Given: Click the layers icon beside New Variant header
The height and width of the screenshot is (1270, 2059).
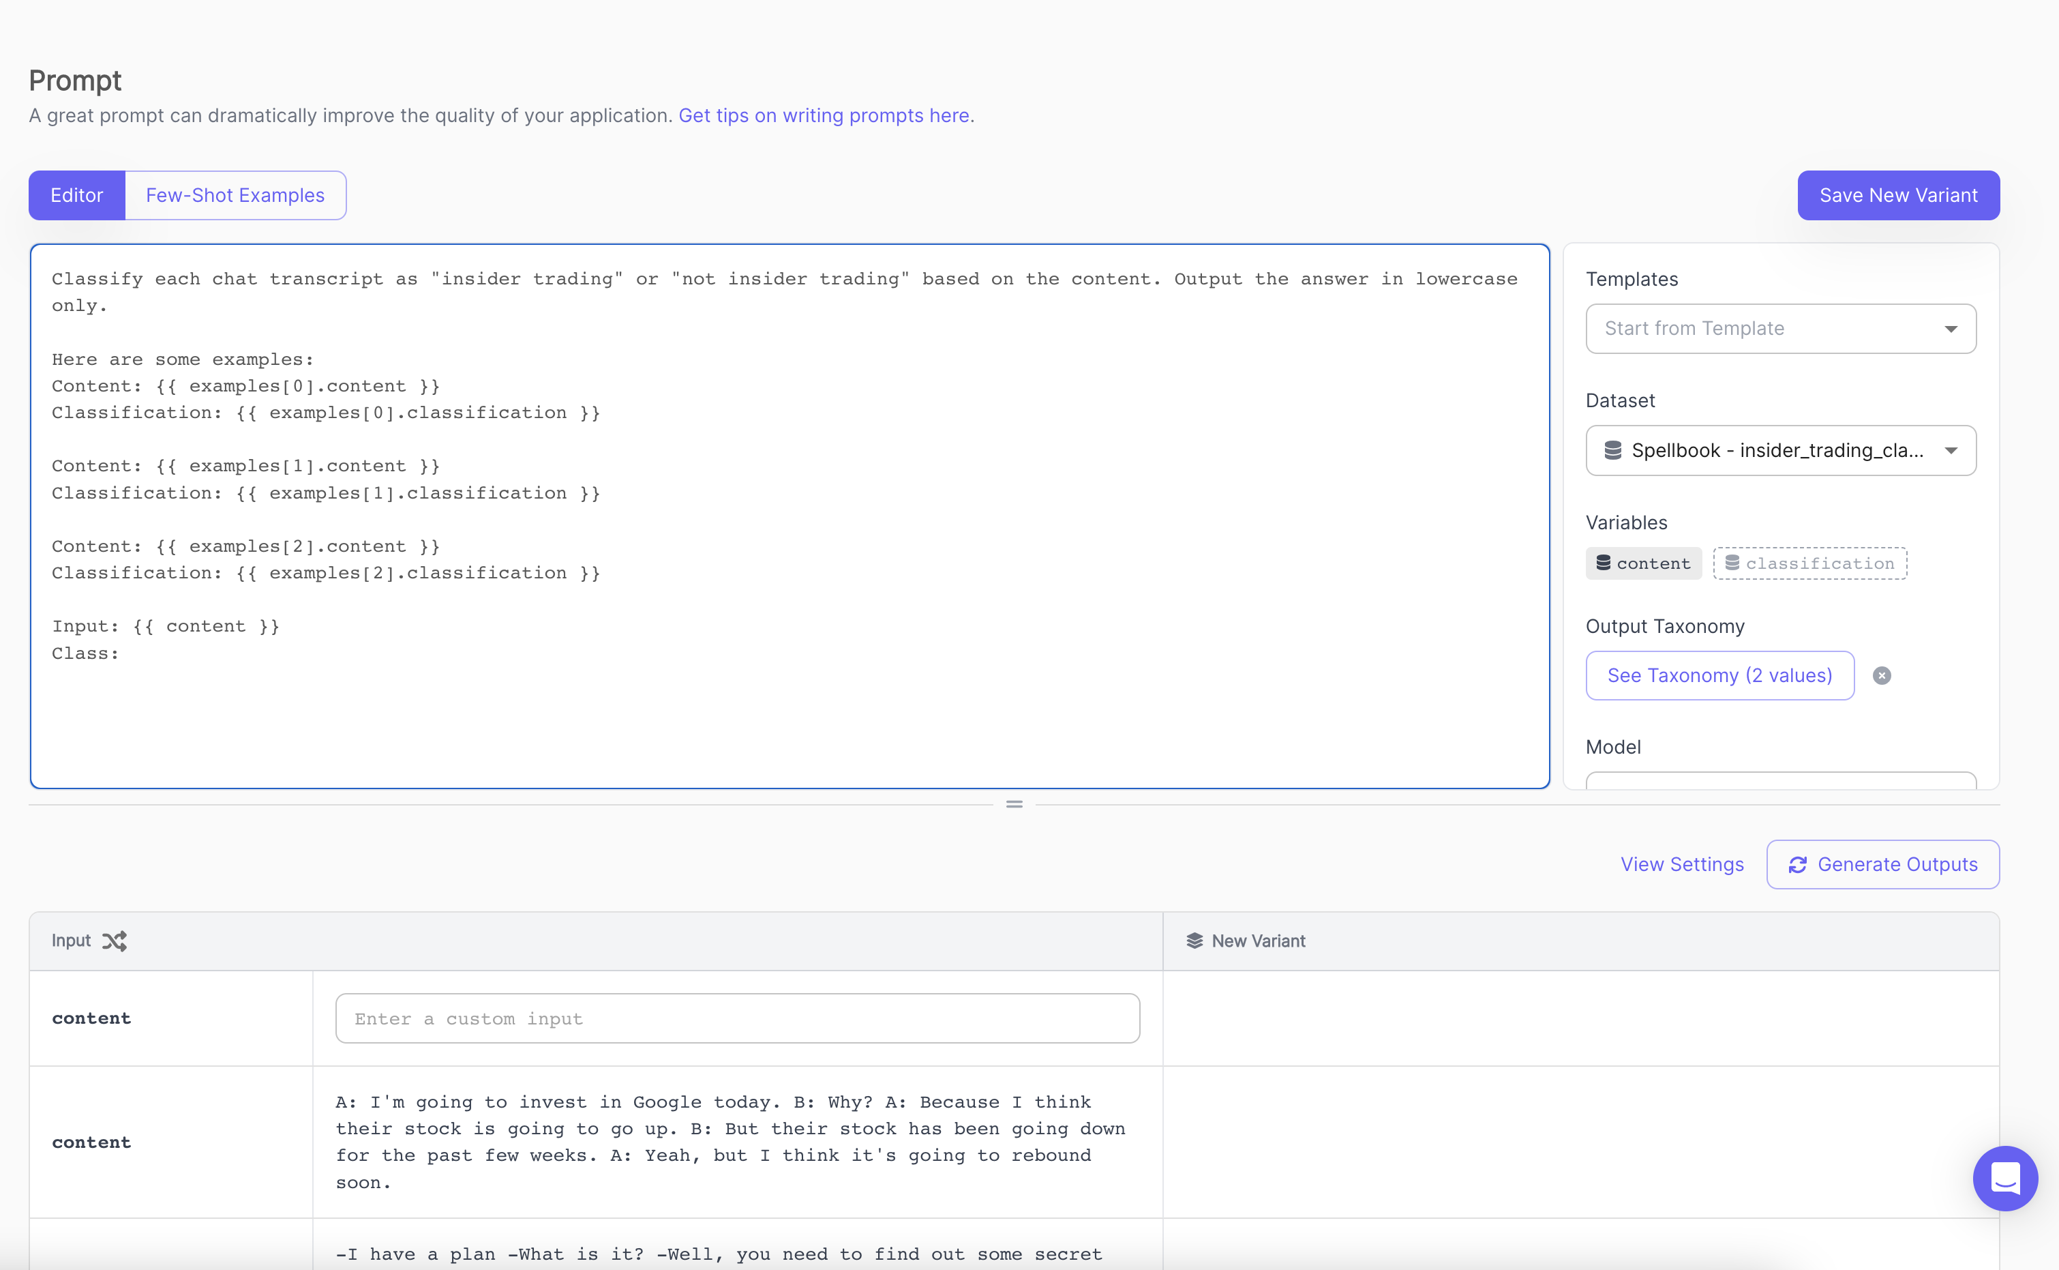Looking at the screenshot, I should tap(1195, 941).
